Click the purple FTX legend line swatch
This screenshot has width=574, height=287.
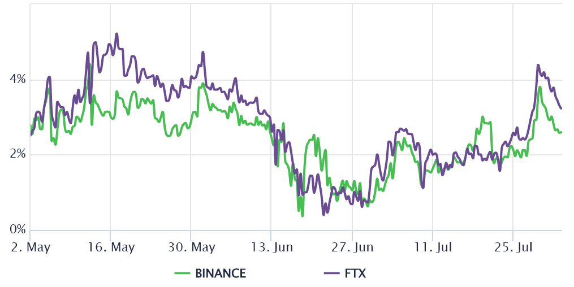coord(331,273)
